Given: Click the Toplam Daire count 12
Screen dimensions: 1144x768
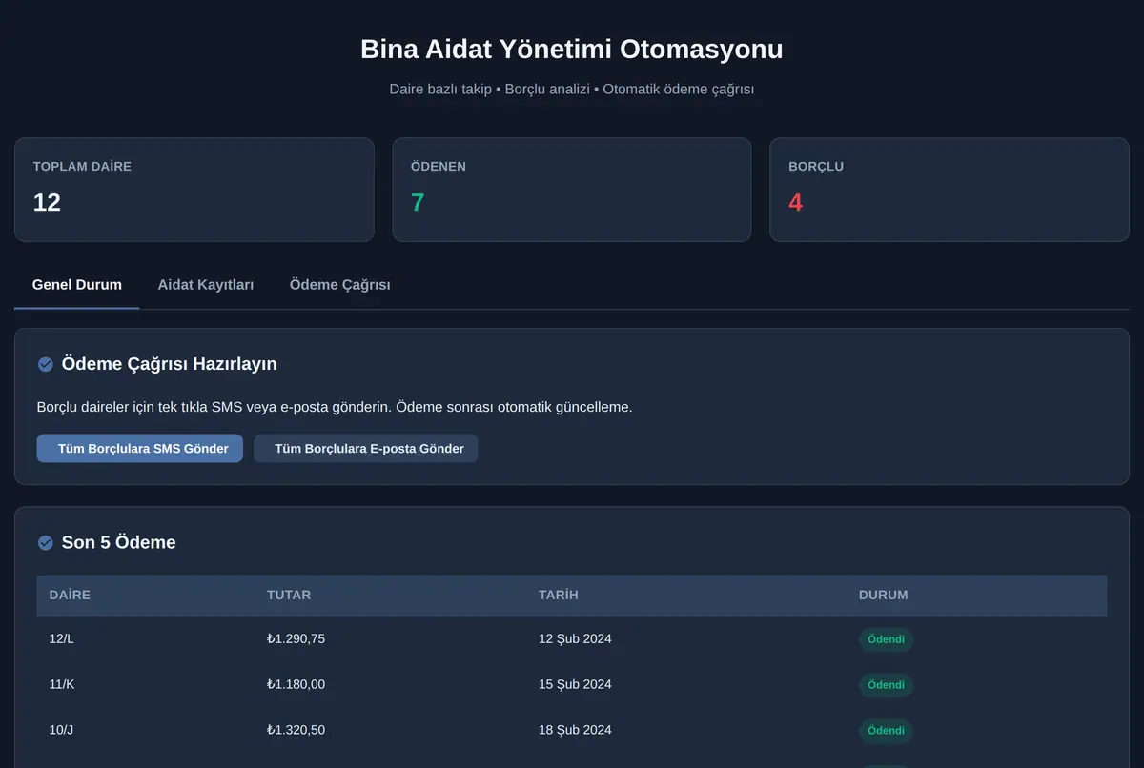Looking at the screenshot, I should [x=47, y=202].
